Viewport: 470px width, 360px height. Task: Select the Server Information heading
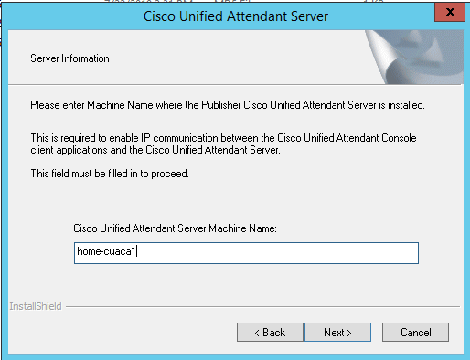69,58
